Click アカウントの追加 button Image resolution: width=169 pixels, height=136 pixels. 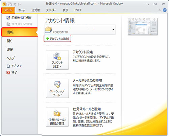[x=57, y=39]
